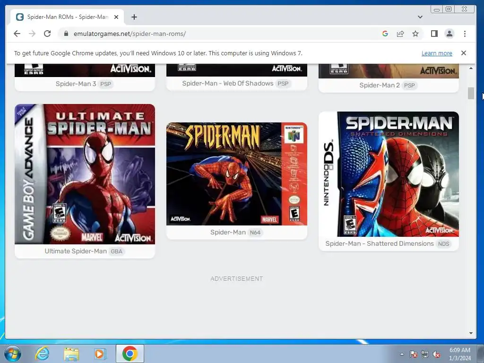Click the Learn more link

pos(437,53)
